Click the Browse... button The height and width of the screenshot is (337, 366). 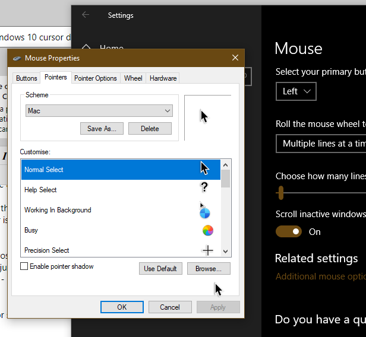coord(209,269)
